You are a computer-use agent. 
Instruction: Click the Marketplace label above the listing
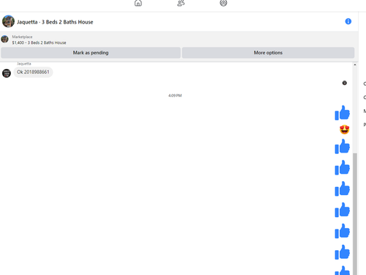click(x=22, y=37)
